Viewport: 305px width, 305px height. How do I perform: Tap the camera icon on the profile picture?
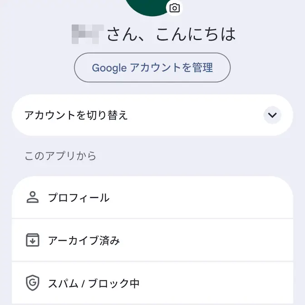click(174, 8)
